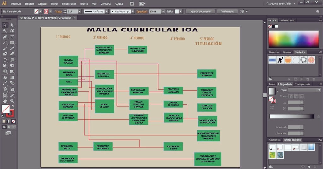
Task: Switch to the Transparencia tab
Action: (302, 84)
